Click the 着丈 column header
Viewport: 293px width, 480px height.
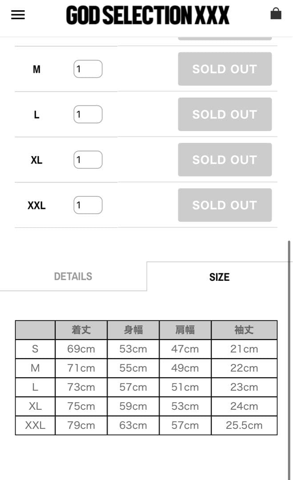tap(81, 330)
